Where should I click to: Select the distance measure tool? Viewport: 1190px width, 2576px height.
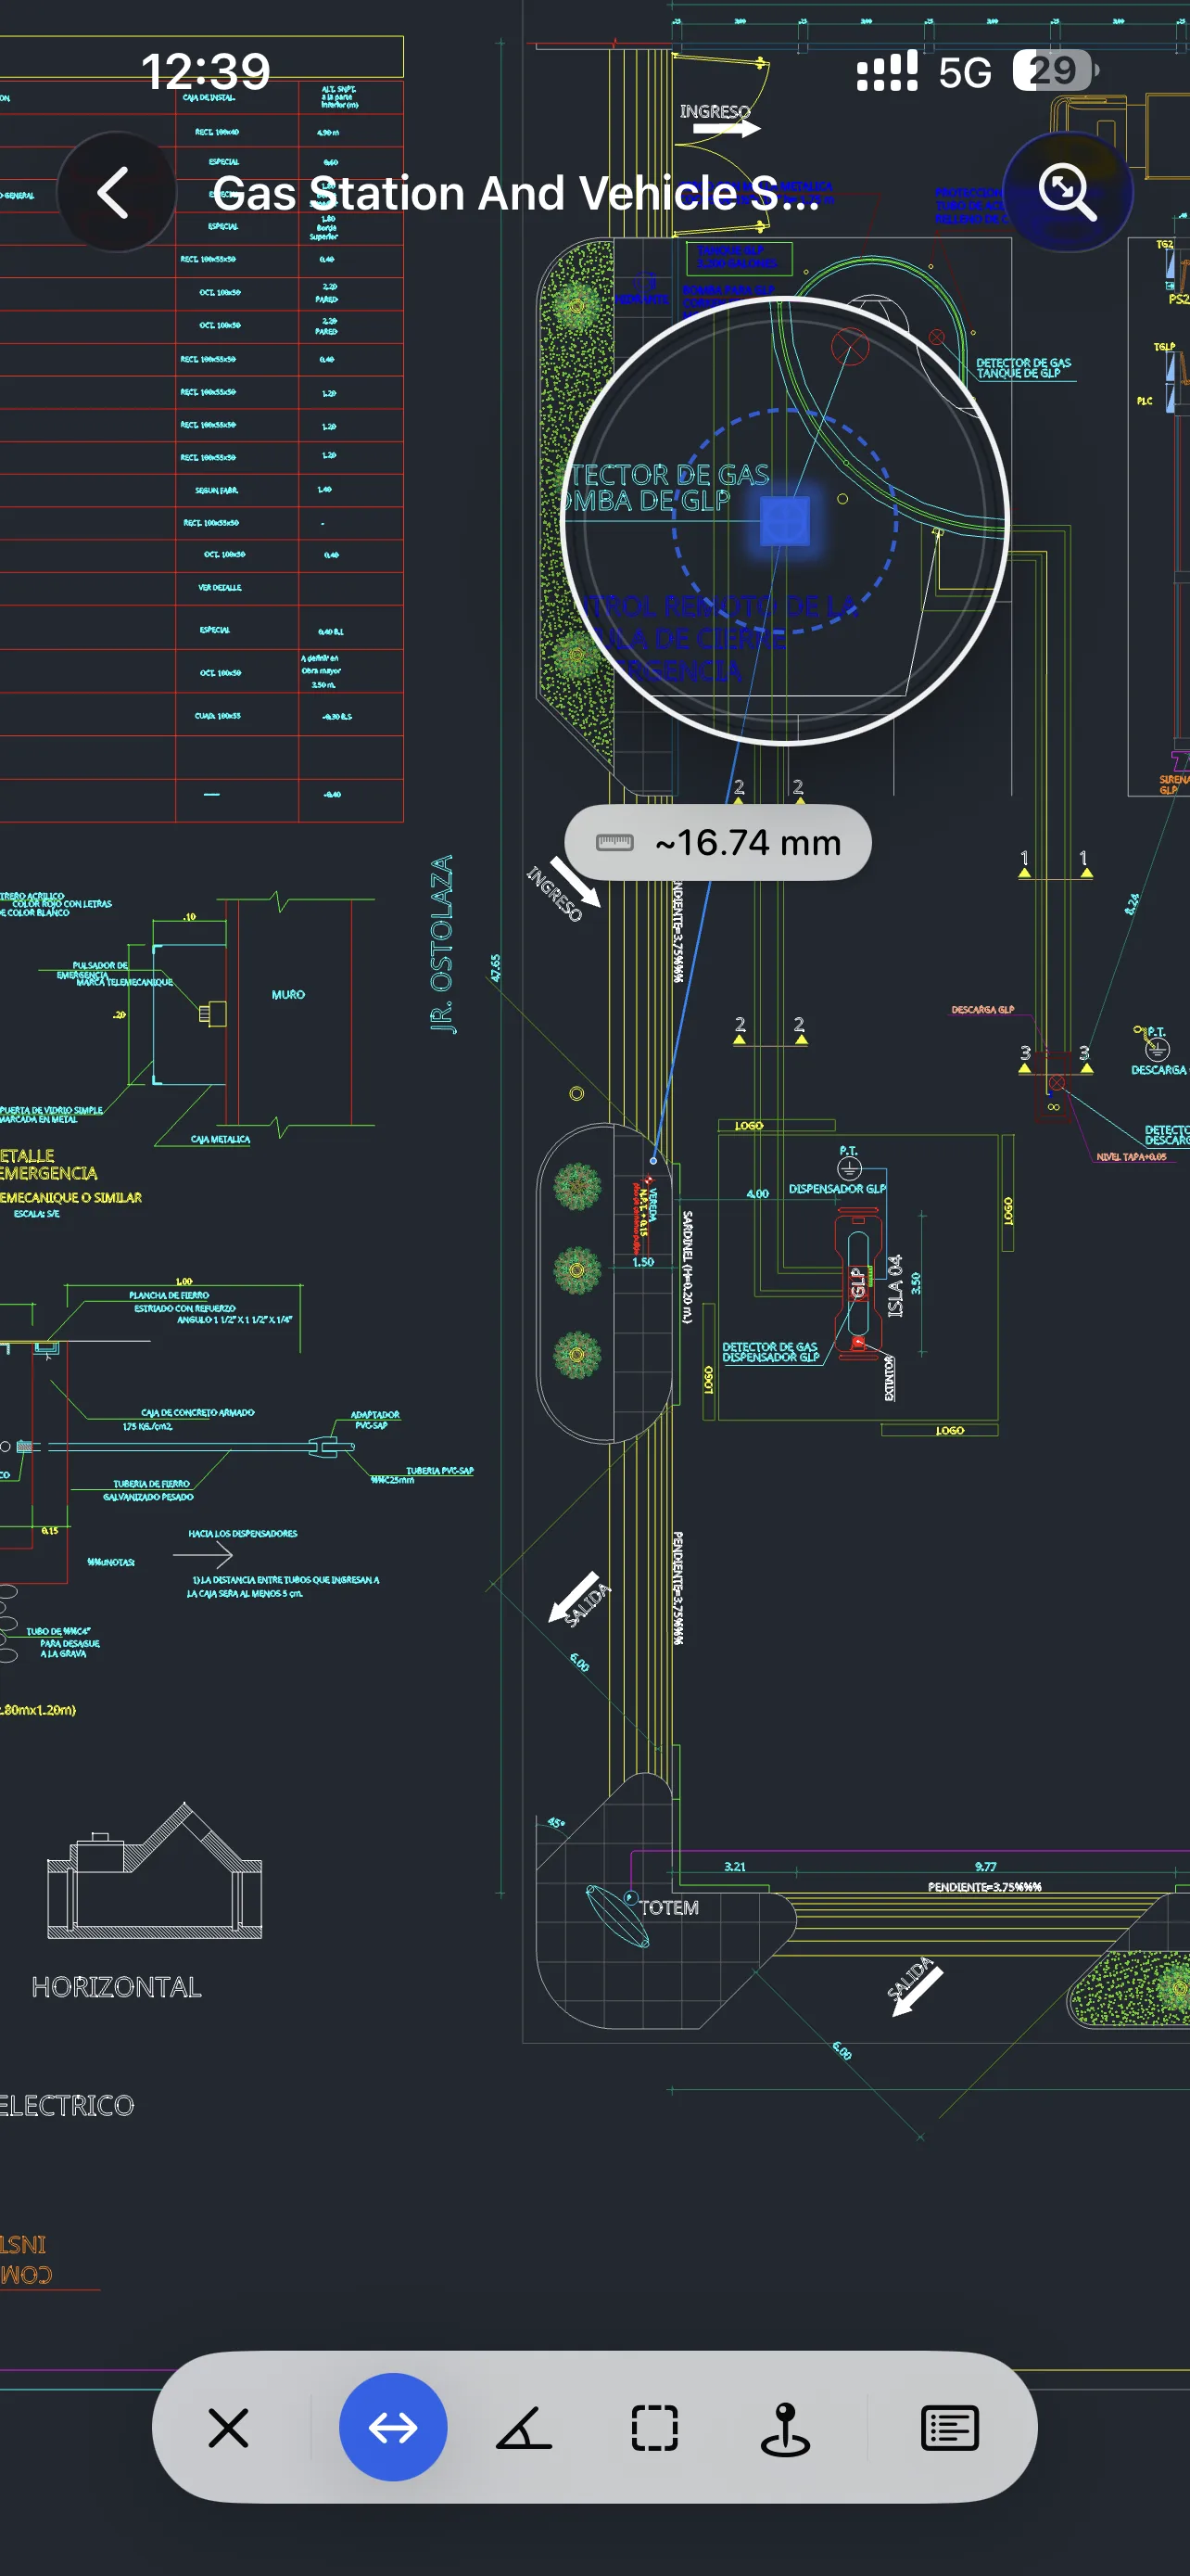coord(393,2427)
